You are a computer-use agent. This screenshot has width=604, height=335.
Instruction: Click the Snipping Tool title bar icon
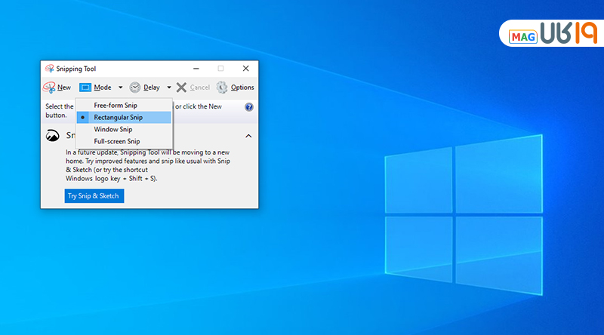[49, 69]
